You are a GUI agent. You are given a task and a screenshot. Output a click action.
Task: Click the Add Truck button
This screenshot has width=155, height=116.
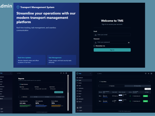148,89
